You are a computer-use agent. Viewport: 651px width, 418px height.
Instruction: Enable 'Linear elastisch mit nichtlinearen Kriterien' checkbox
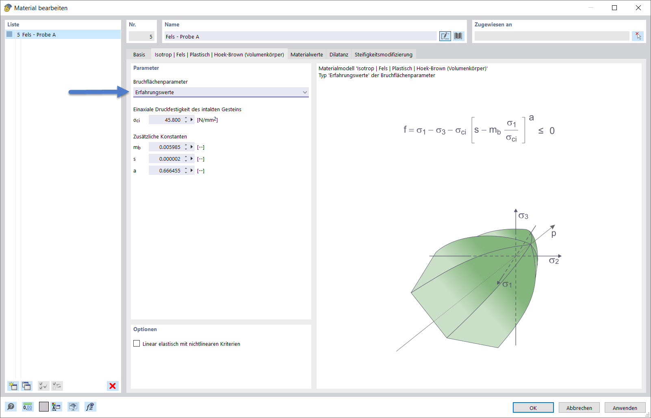pos(137,344)
